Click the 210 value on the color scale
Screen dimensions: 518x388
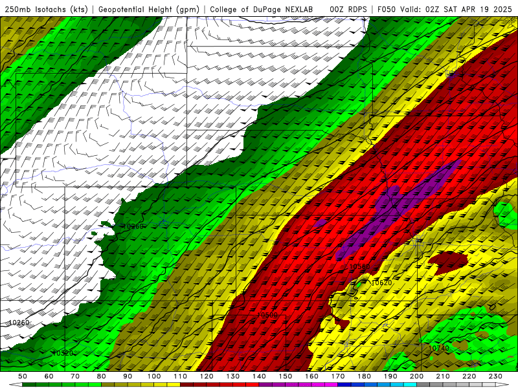point(443,376)
